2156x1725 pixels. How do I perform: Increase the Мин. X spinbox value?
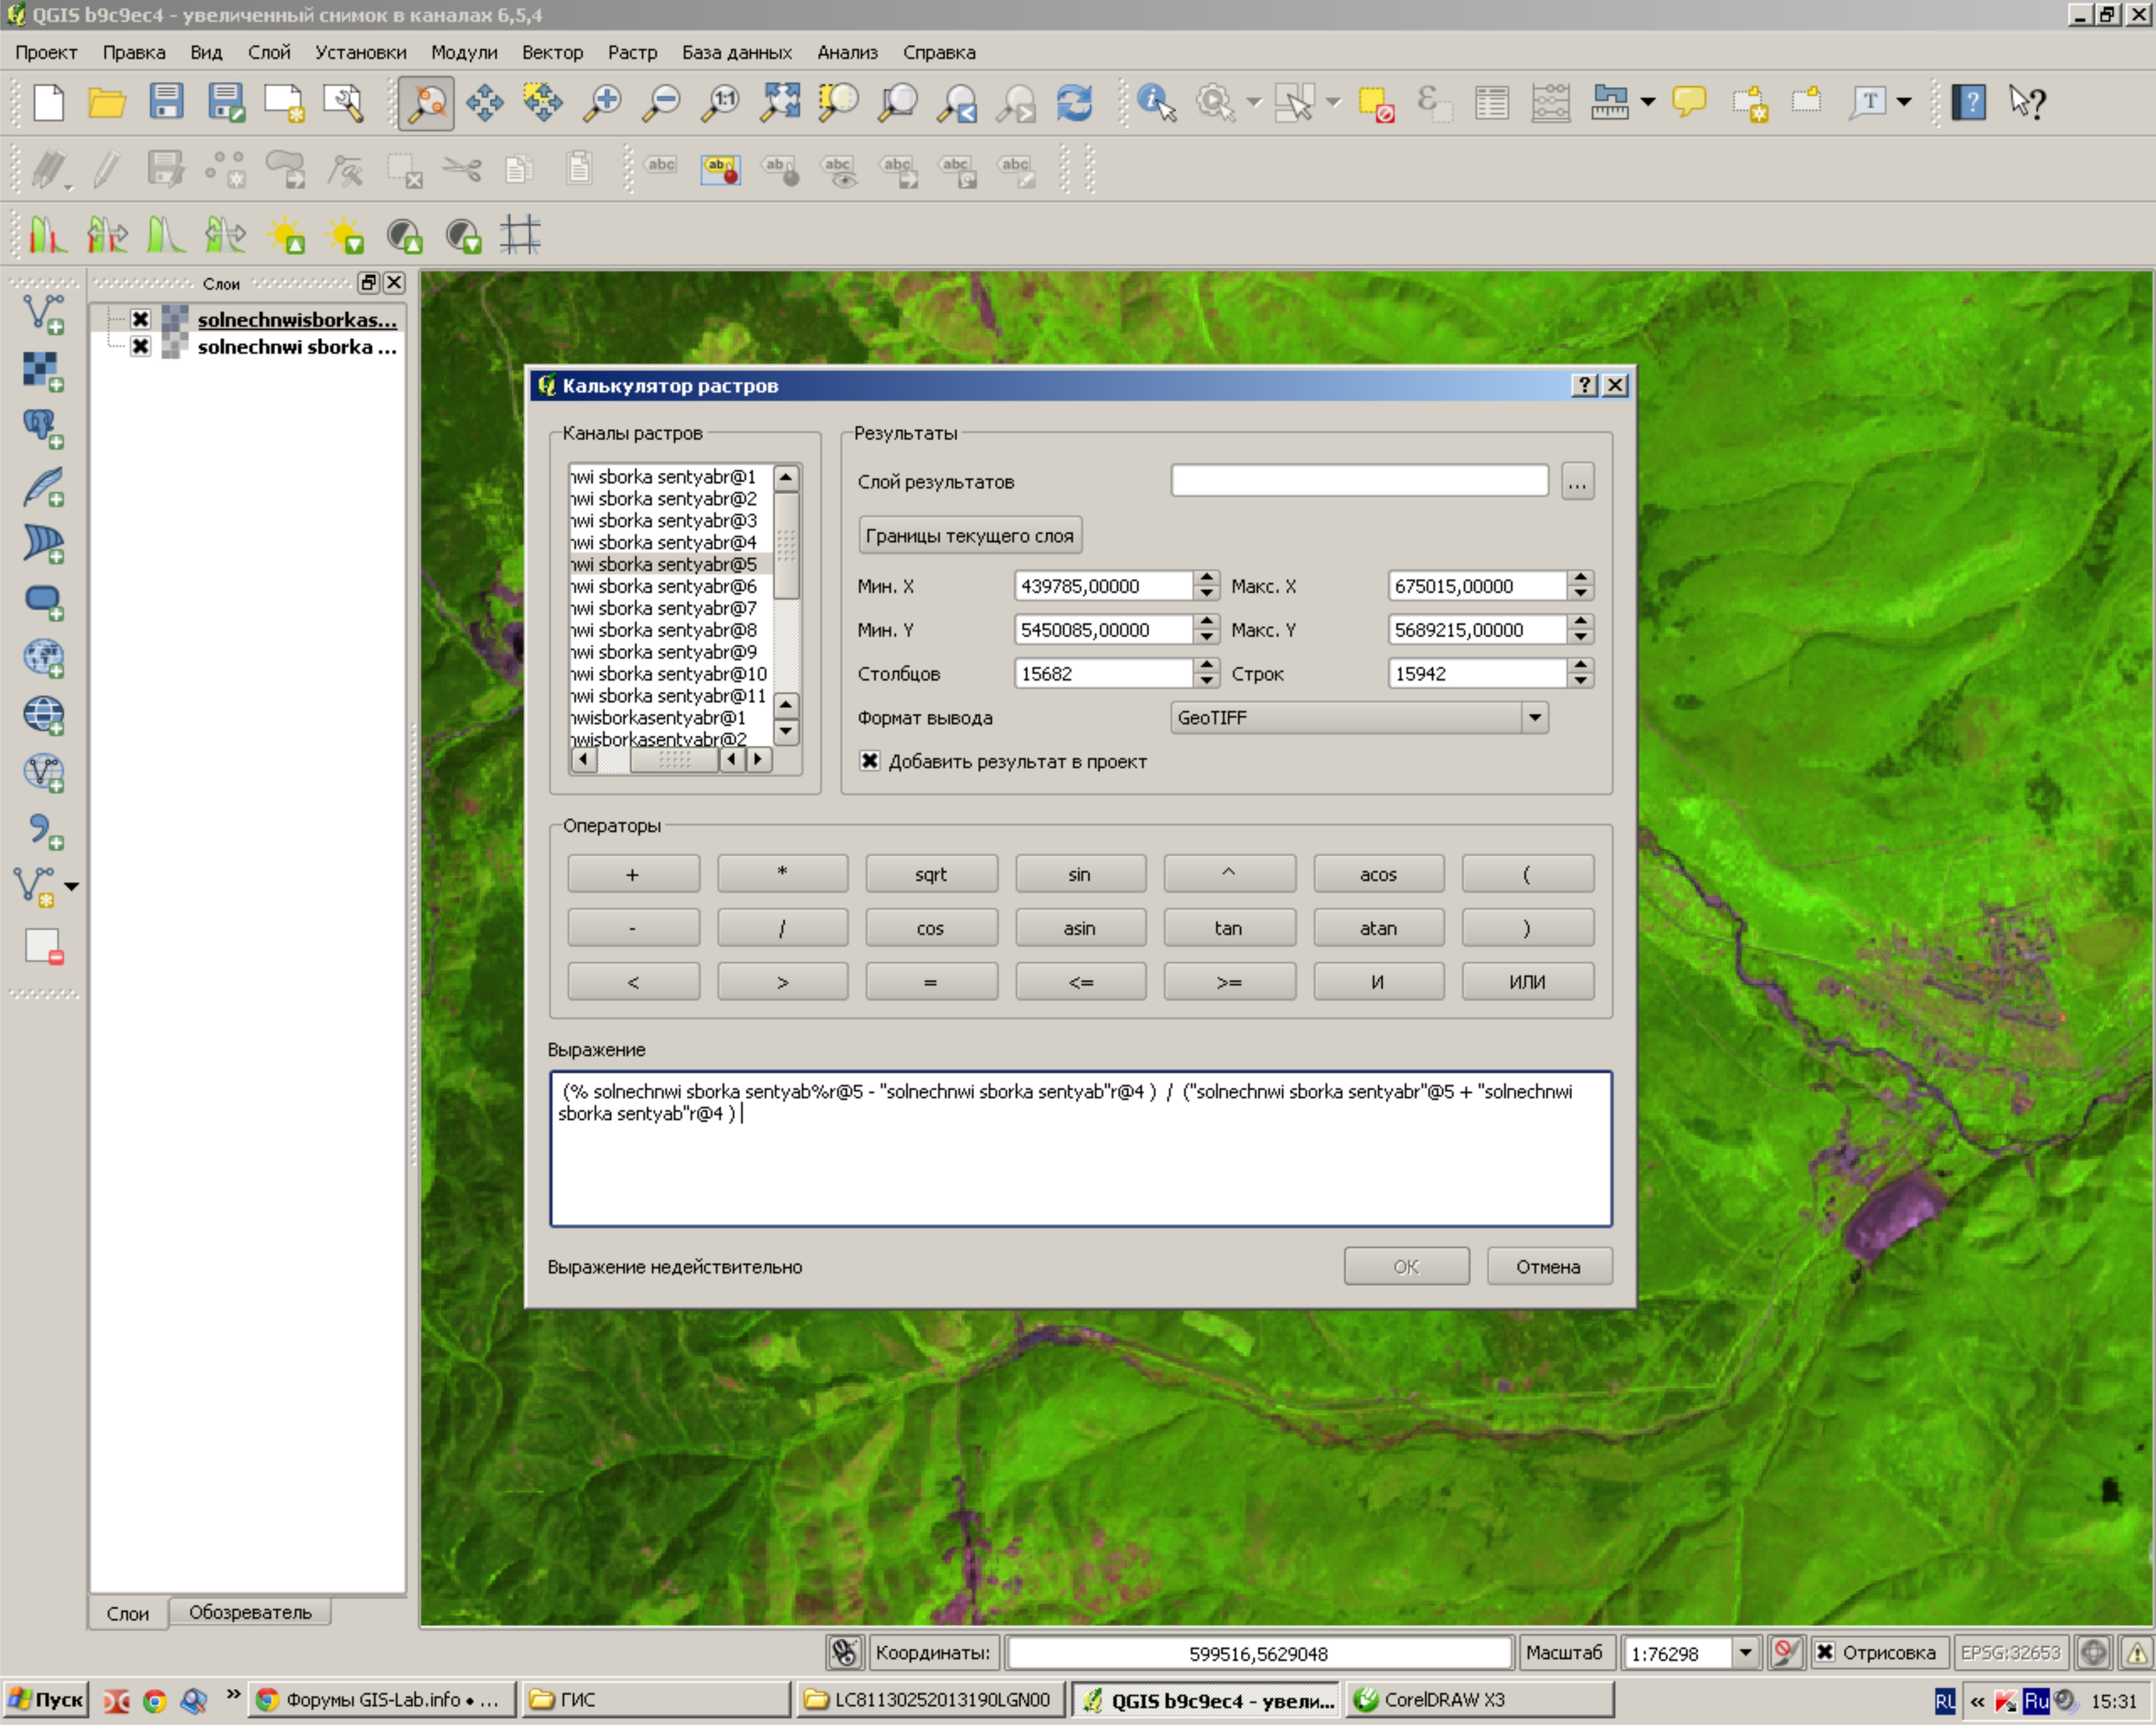pyautogui.click(x=1207, y=578)
